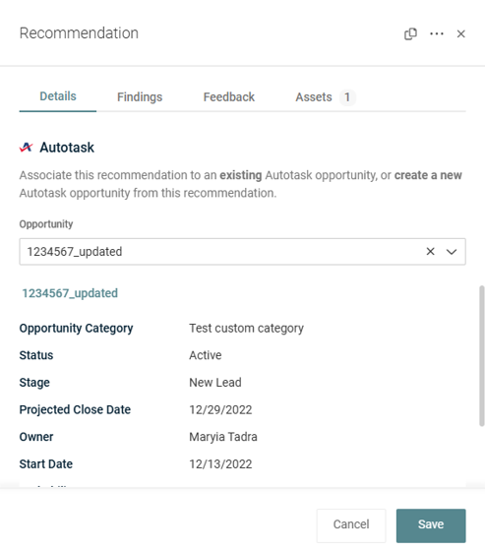Viewport: 485px width, 551px height.
Task: Open the 1234567_updated opportunity link
Action: click(x=70, y=293)
